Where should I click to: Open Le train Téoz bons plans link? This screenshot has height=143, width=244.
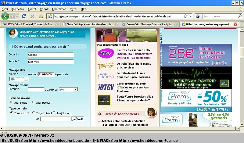point(134,66)
